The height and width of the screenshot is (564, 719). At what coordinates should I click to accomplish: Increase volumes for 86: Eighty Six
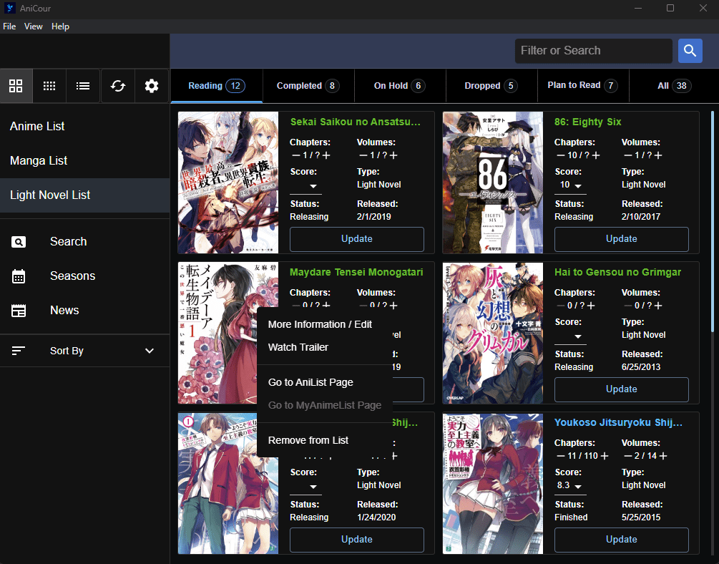(658, 155)
